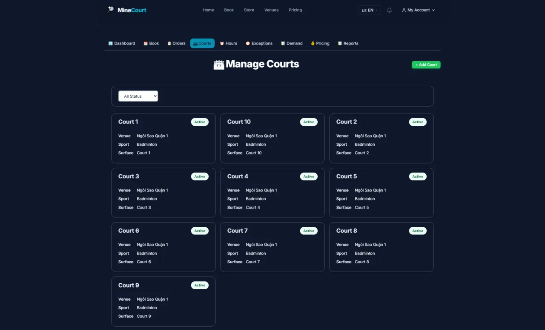Click Surface value Court 8
This screenshot has width=545, height=330.
[x=362, y=262]
